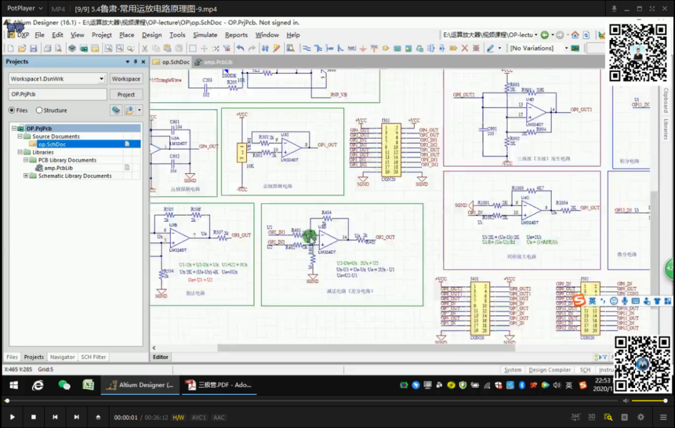The height and width of the screenshot is (428, 675).
Task: Undo the last action
Action: [240, 48]
